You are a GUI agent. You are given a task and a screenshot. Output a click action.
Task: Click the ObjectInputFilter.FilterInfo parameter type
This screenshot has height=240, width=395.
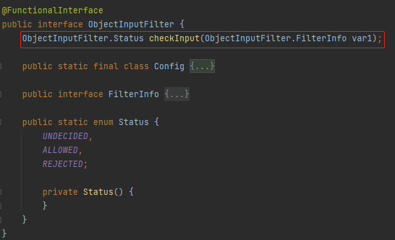click(x=276, y=38)
